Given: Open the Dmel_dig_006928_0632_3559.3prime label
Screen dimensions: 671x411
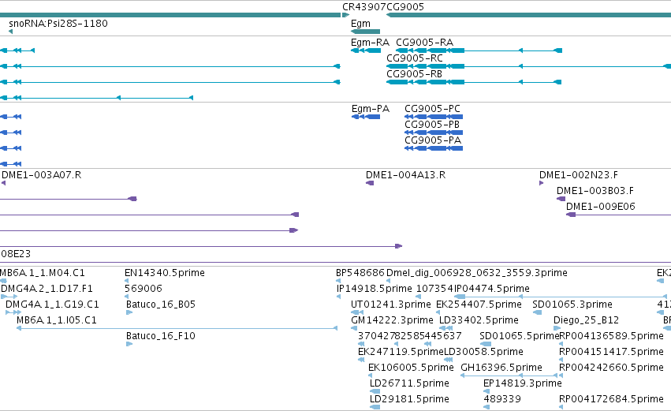Looking at the screenshot, I should pyautogui.click(x=477, y=273).
